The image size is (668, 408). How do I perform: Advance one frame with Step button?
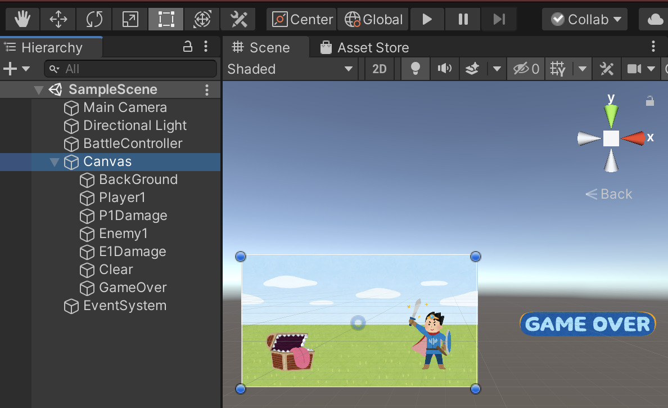pyautogui.click(x=499, y=19)
